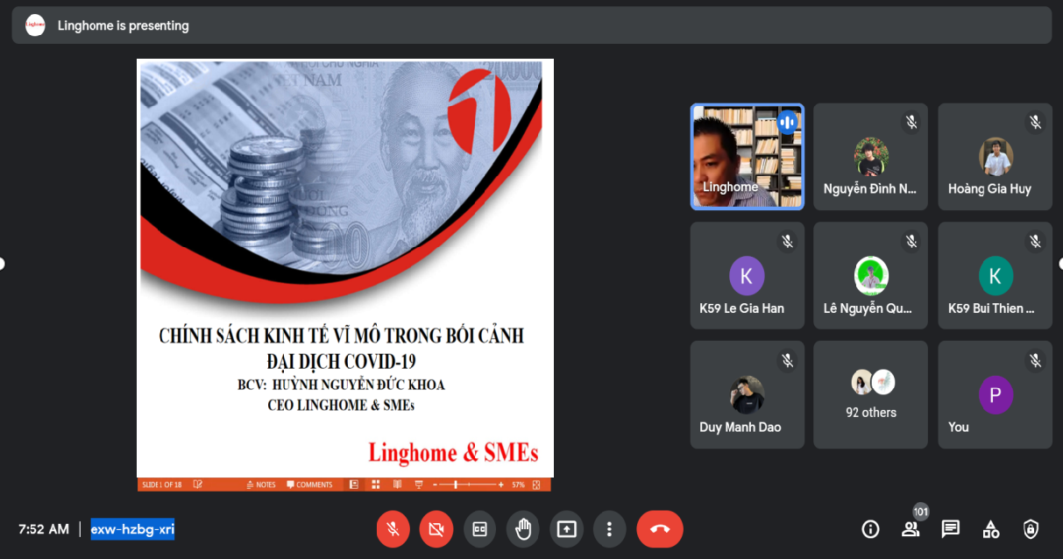Open COMMENTS in the PowerPoint status bar
Viewport: 1063px width, 559px height.
point(310,485)
